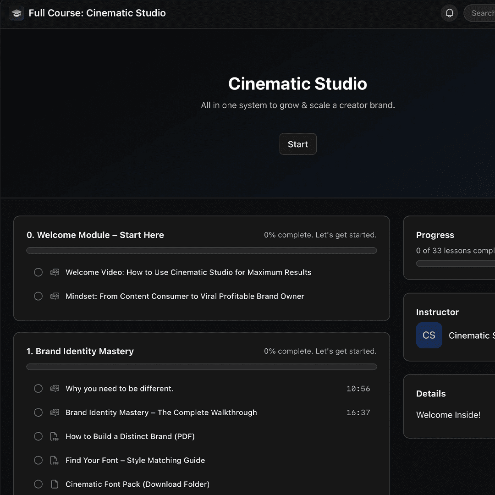Click the video icon for the Mindset lesson
This screenshot has height=495, width=495.
(55, 296)
